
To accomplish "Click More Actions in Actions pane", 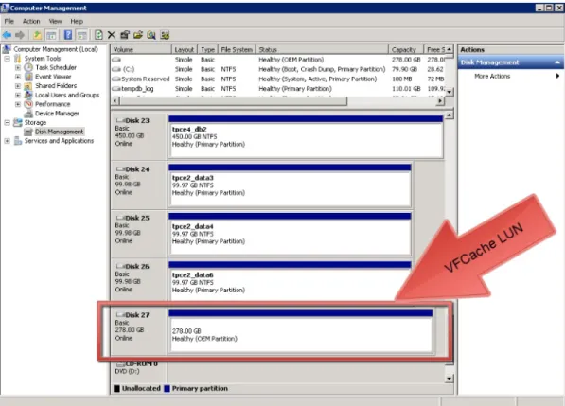I will [492, 76].
